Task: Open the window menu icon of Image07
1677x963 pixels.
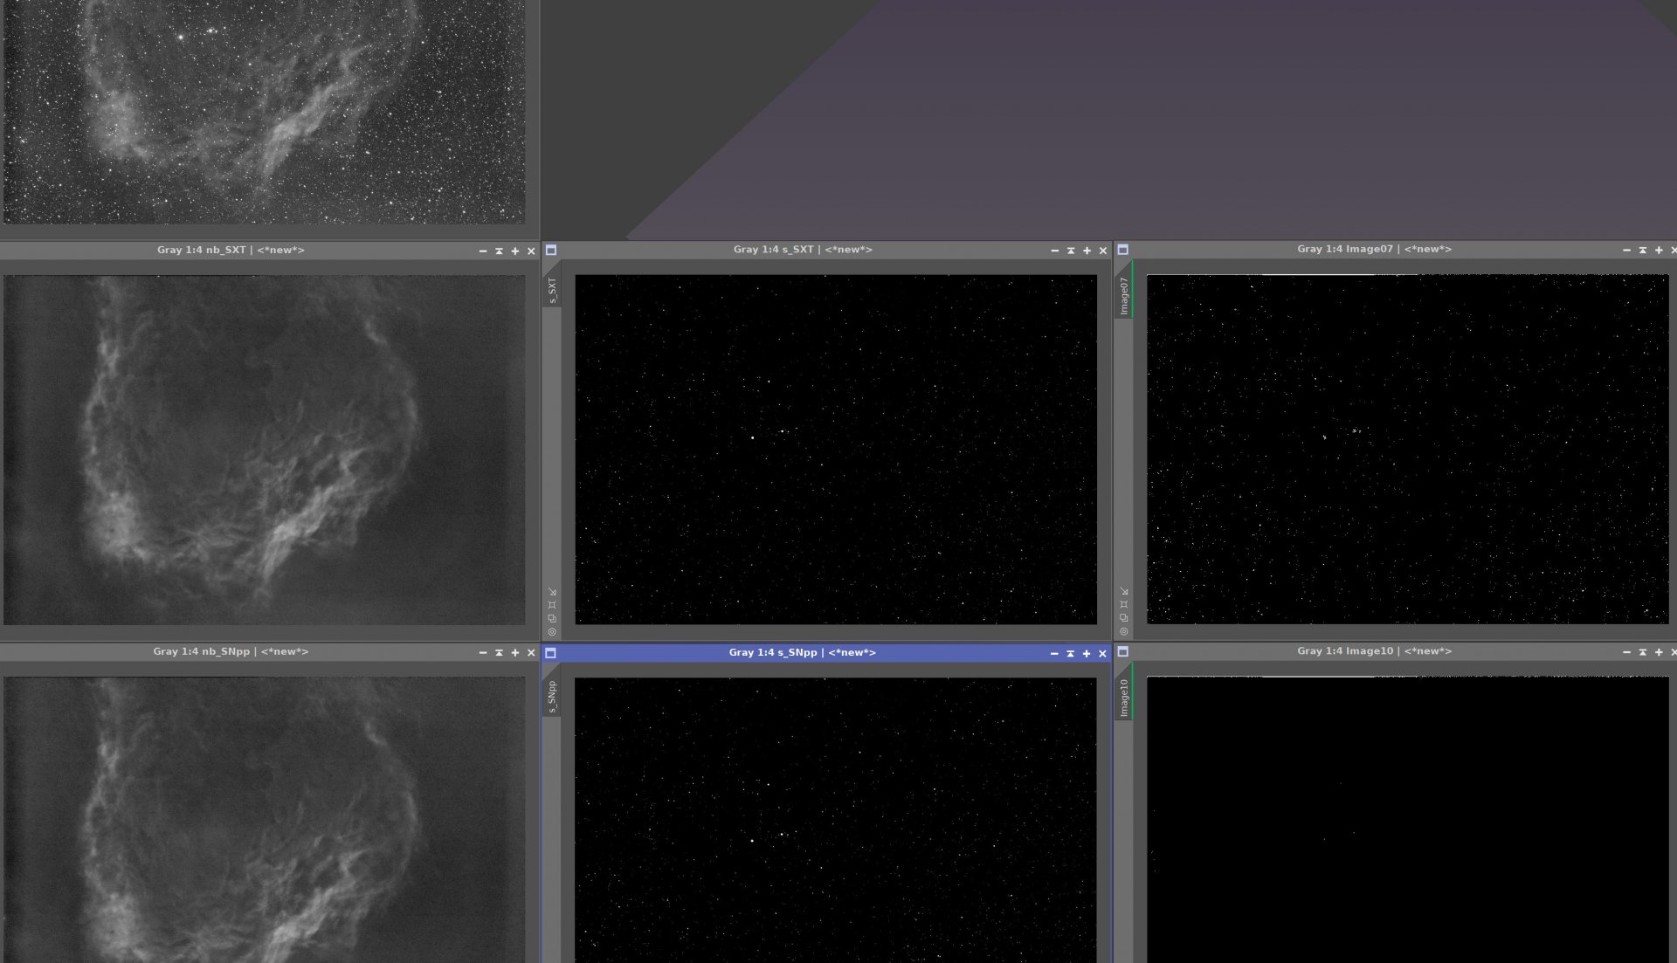Action: click(x=1123, y=250)
